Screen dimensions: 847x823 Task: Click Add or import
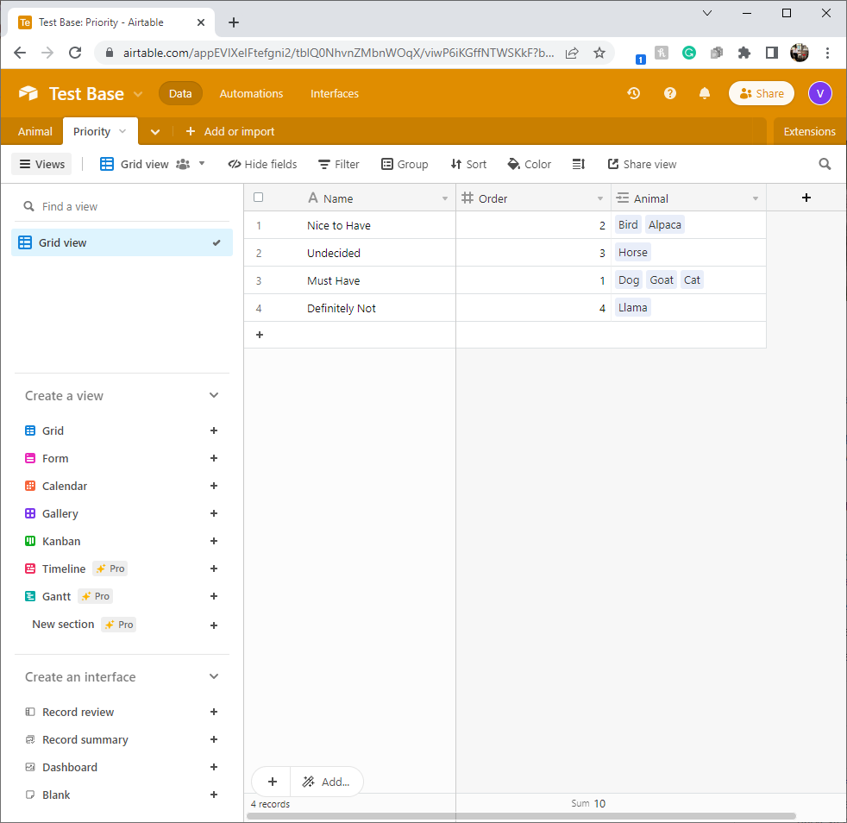(x=230, y=131)
